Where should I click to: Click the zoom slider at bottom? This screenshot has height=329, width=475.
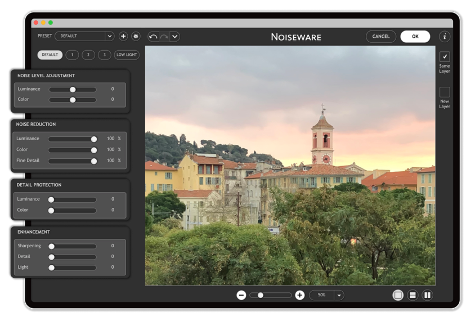coord(270,295)
